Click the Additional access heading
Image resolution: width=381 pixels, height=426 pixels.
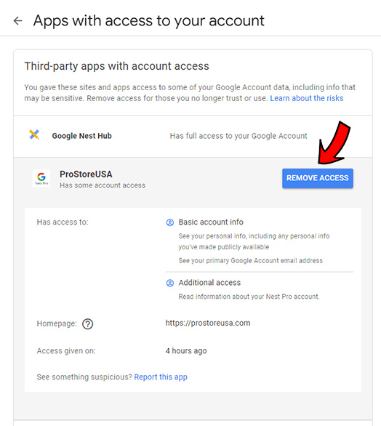[209, 283]
